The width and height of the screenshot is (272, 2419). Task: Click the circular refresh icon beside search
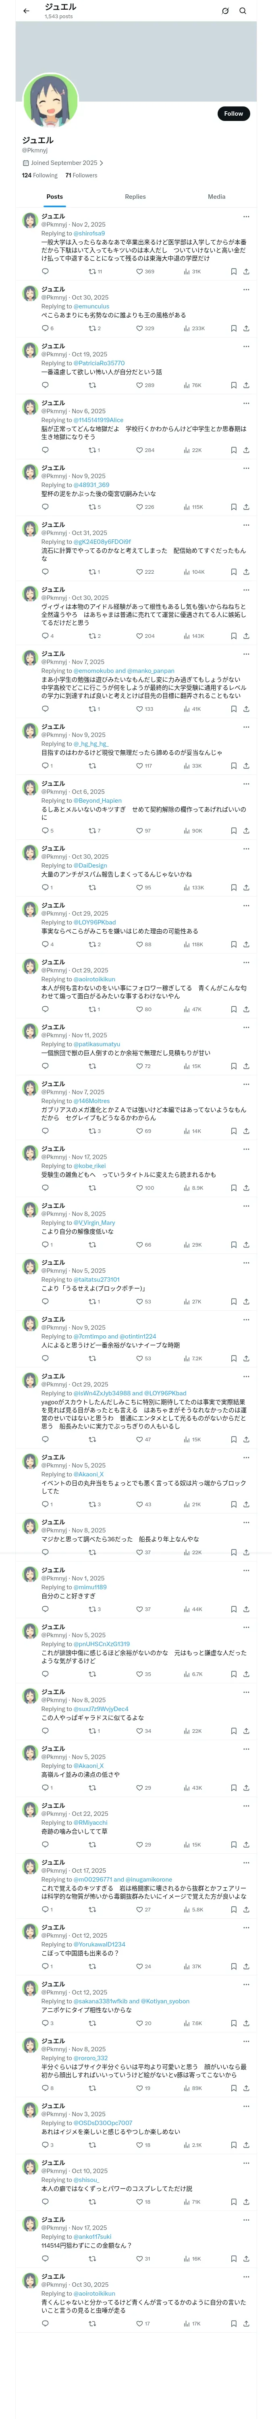pos(225,11)
